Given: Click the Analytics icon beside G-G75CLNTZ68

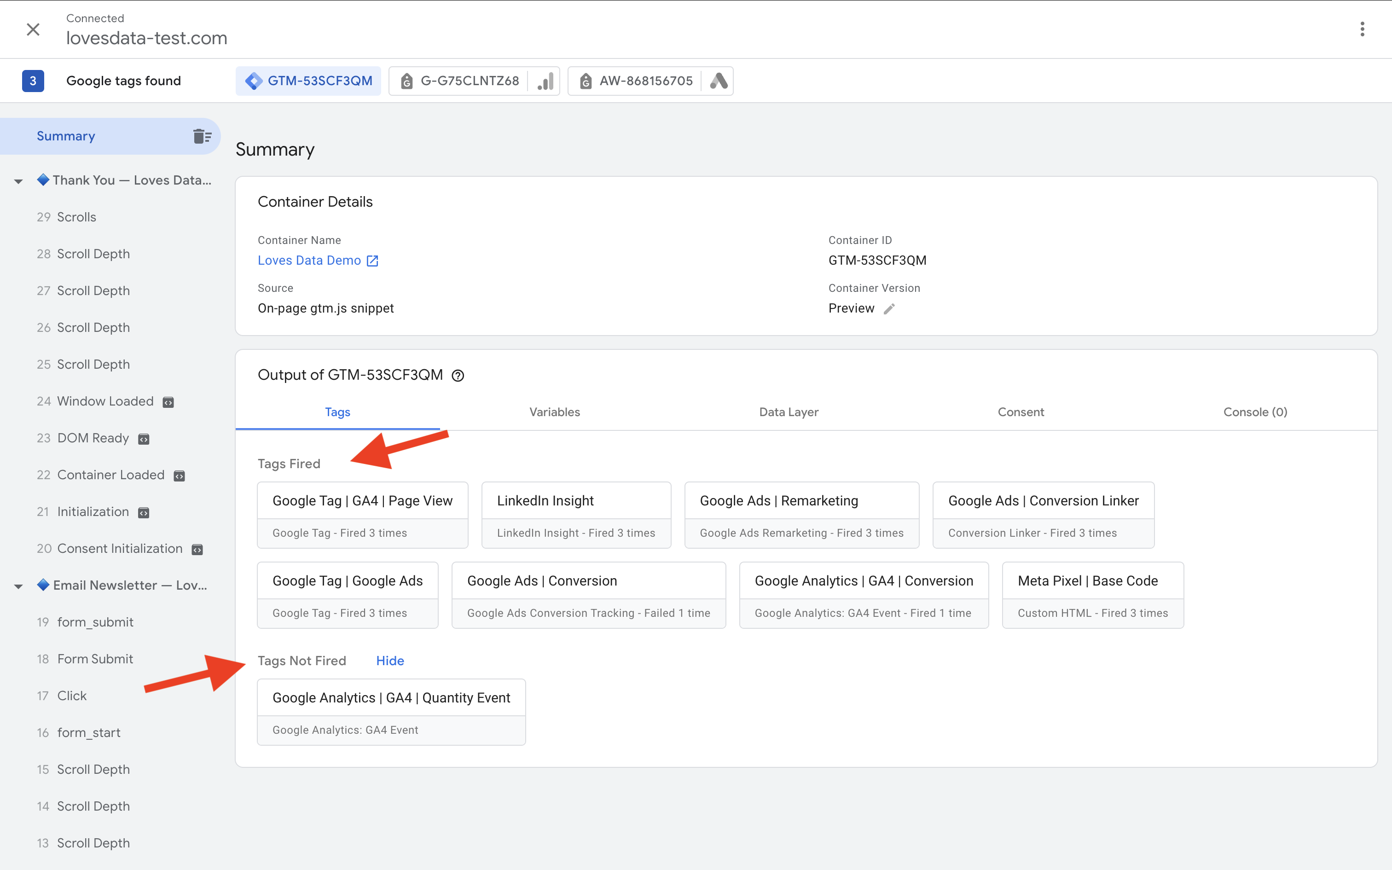Looking at the screenshot, I should 544,81.
